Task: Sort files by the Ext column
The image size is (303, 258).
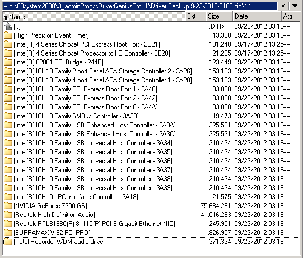Action: coord(195,16)
